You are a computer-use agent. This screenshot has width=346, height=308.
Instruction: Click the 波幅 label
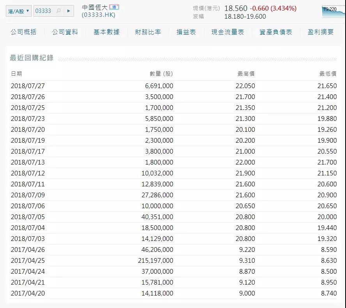[198, 16]
